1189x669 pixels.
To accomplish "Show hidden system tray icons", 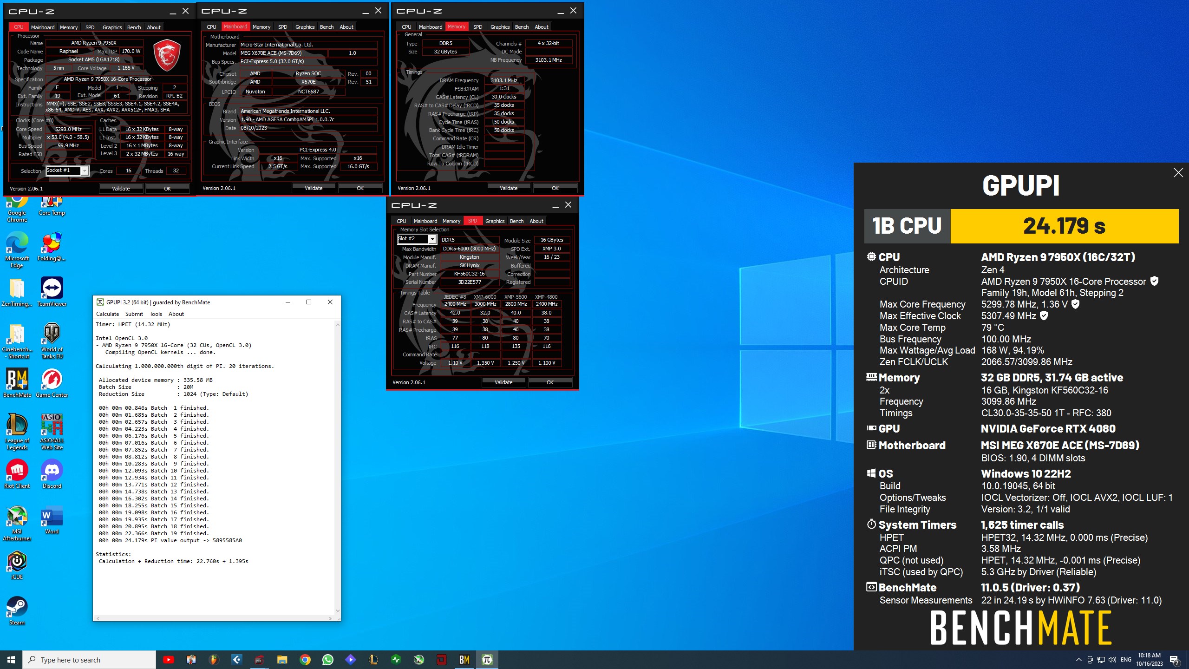I will (1079, 660).
